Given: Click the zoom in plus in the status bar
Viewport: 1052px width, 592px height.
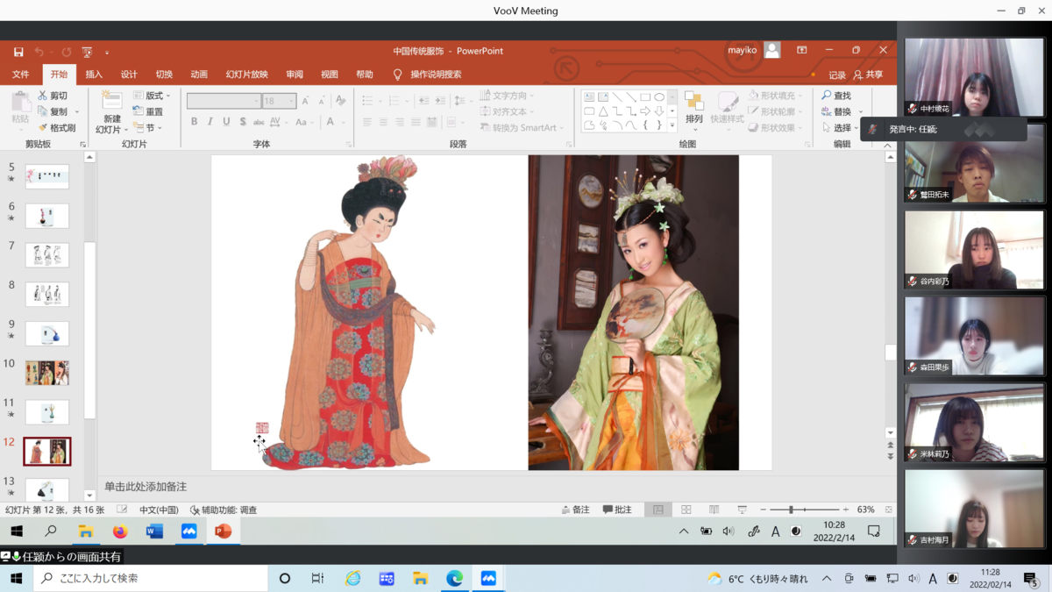Looking at the screenshot, I should (x=846, y=510).
